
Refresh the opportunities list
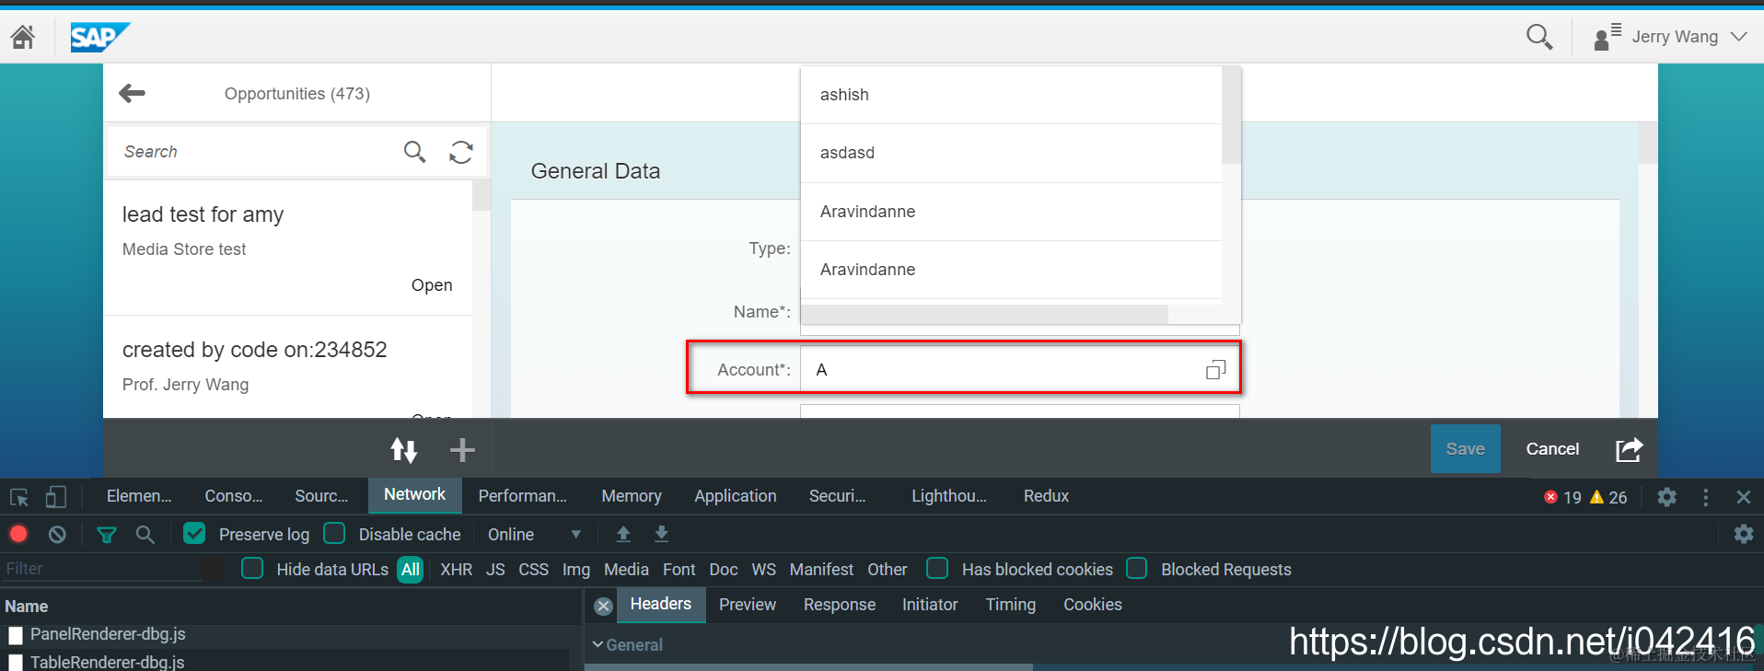[x=461, y=152]
